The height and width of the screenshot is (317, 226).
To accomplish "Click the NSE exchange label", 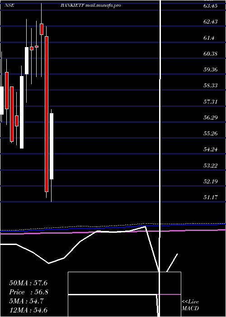I will (9, 5).
